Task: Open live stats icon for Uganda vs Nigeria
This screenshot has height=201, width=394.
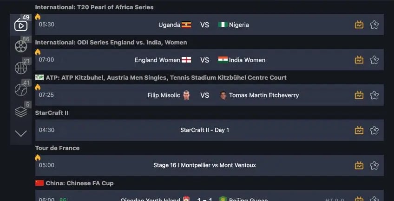Action: pyautogui.click(x=359, y=25)
